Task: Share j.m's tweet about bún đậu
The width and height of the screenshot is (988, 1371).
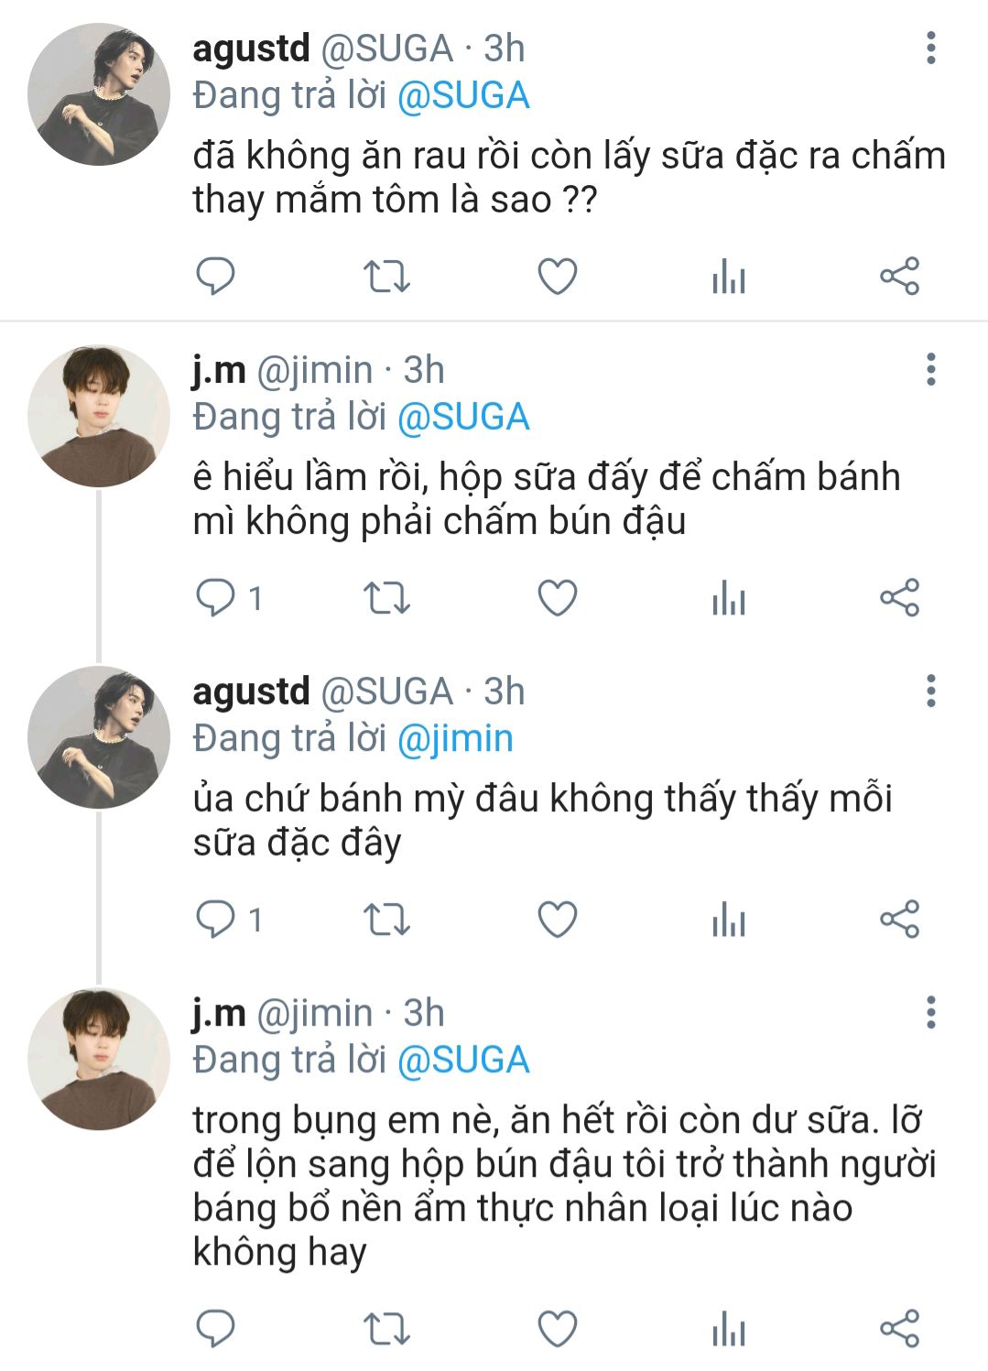Action: (899, 598)
